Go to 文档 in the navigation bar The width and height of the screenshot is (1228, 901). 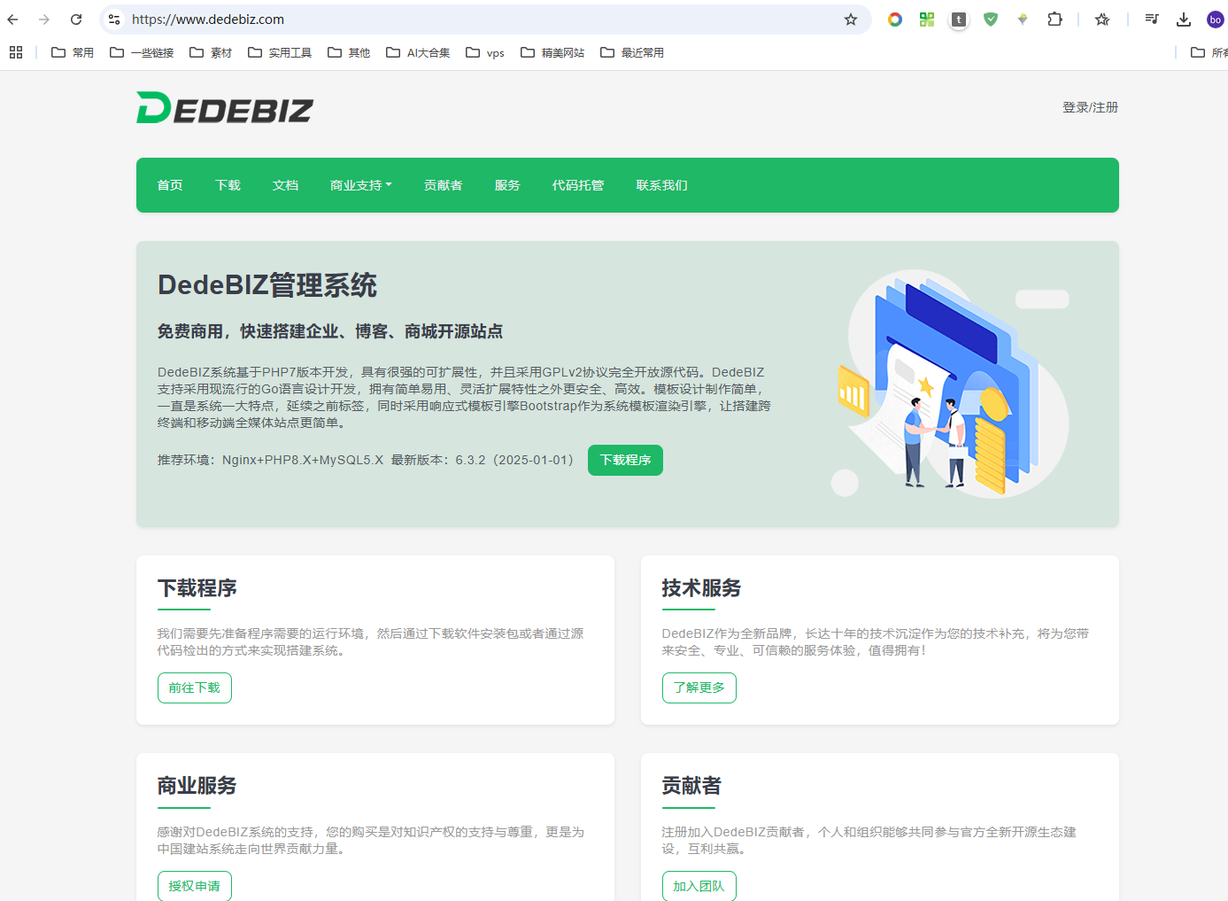tap(285, 185)
